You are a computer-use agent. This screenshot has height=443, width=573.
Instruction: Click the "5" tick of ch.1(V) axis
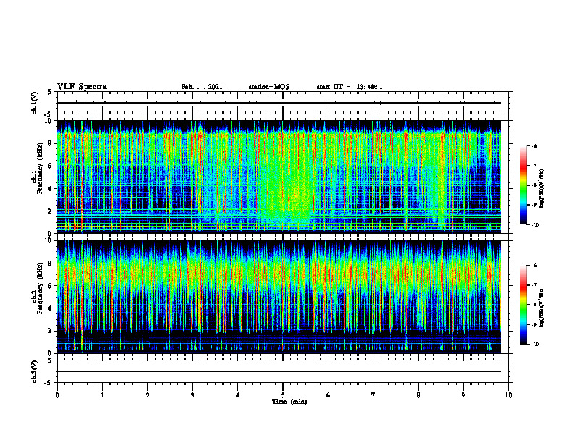coord(50,92)
